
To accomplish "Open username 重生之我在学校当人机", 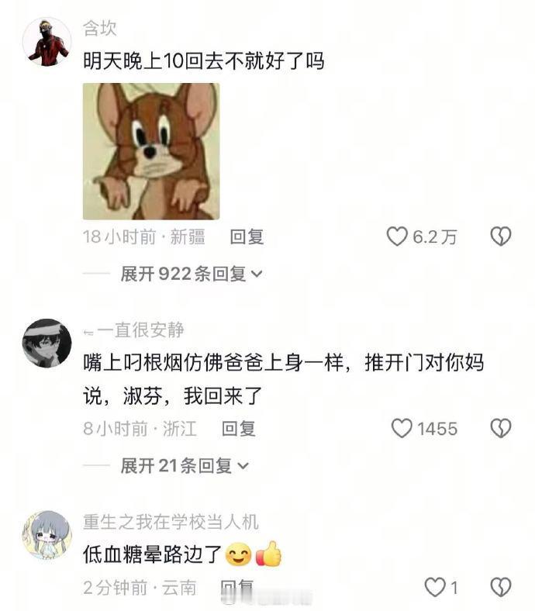I will (171, 522).
